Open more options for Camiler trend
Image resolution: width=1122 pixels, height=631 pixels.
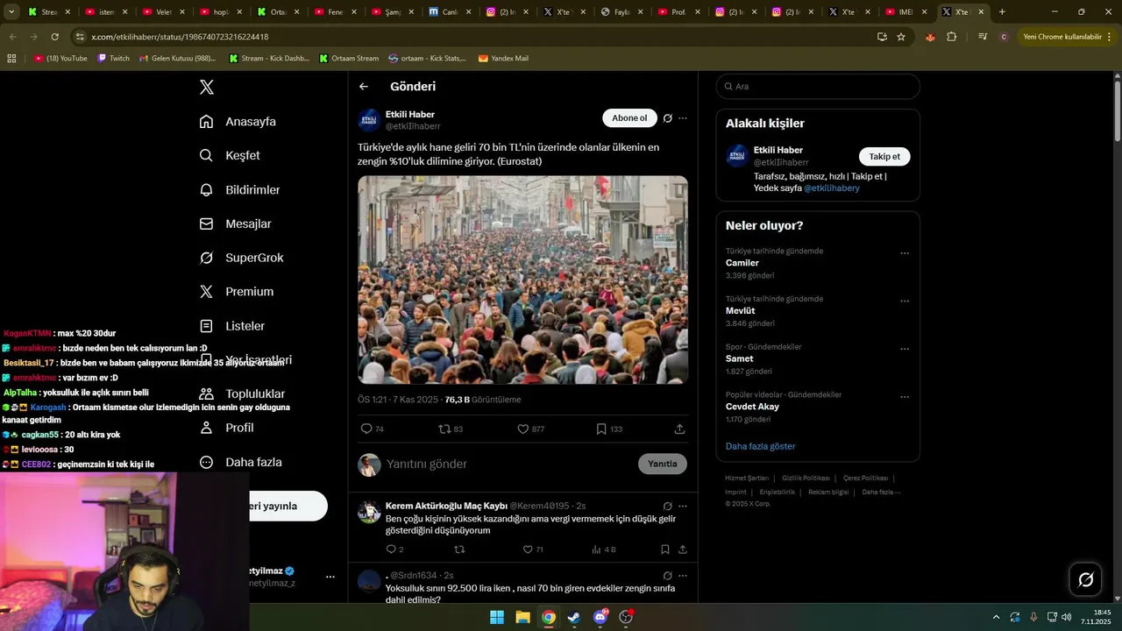tap(905, 252)
